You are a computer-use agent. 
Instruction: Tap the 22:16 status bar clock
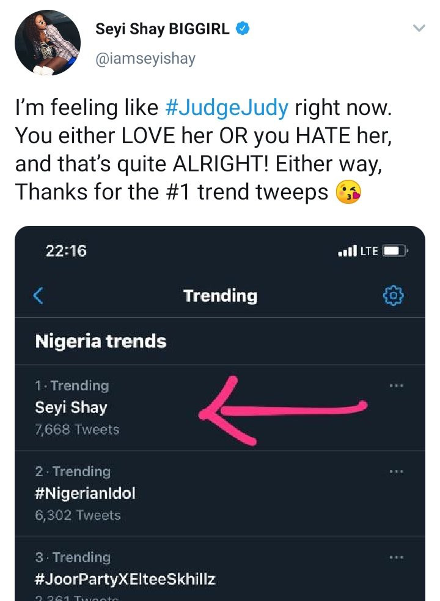[66, 251]
